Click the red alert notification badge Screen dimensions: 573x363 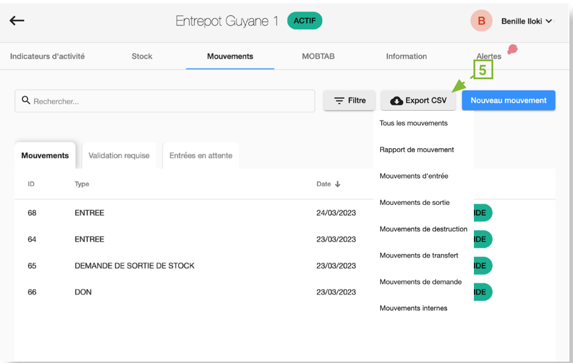512,49
